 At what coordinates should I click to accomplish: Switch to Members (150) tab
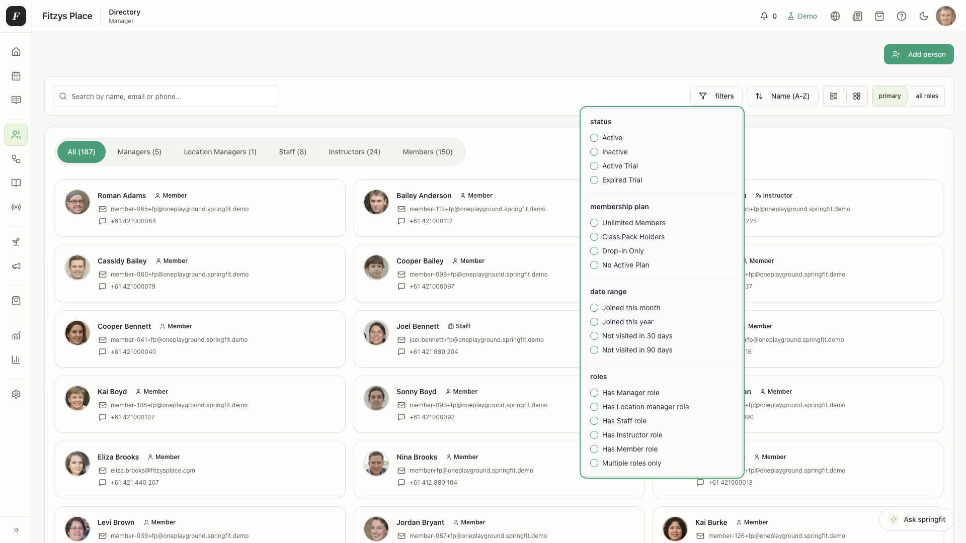coord(428,152)
